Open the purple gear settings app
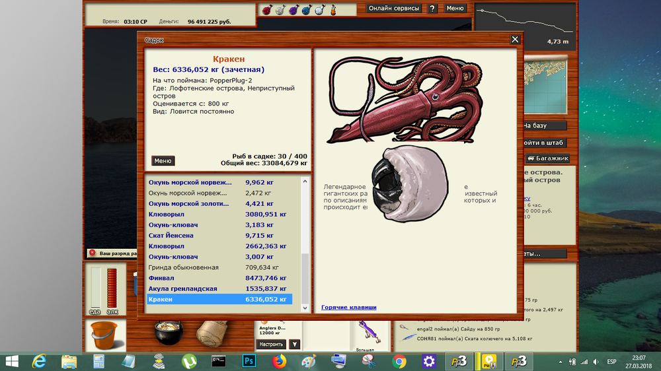This screenshot has height=371, width=661. click(429, 361)
